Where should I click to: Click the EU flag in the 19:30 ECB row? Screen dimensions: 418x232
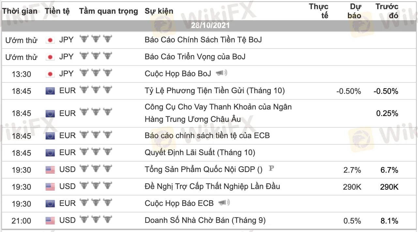coord(50,204)
